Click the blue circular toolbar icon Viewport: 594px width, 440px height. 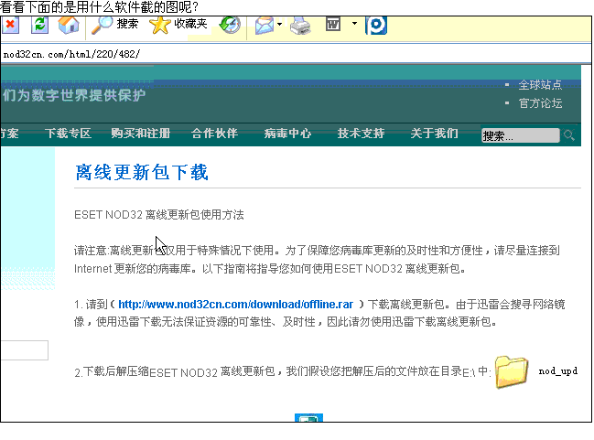point(376,26)
